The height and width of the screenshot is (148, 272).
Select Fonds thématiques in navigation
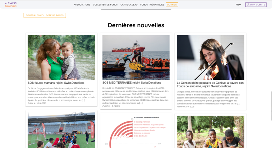click(x=152, y=5)
